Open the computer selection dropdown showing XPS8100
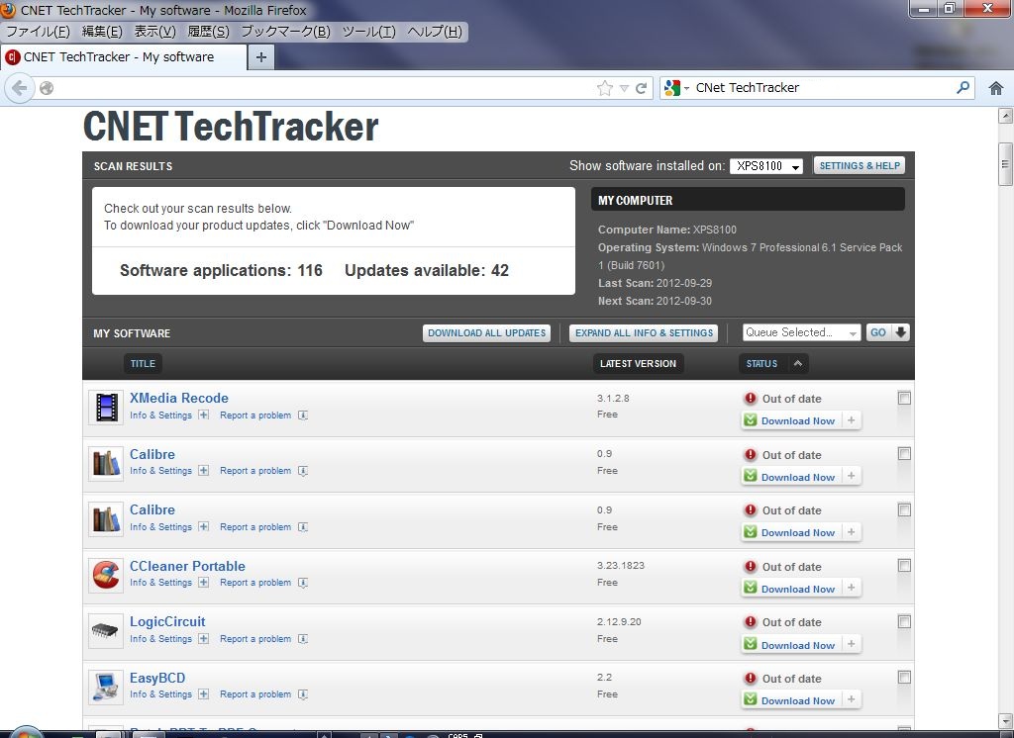Screen dimensions: 1014x738 pos(766,165)
